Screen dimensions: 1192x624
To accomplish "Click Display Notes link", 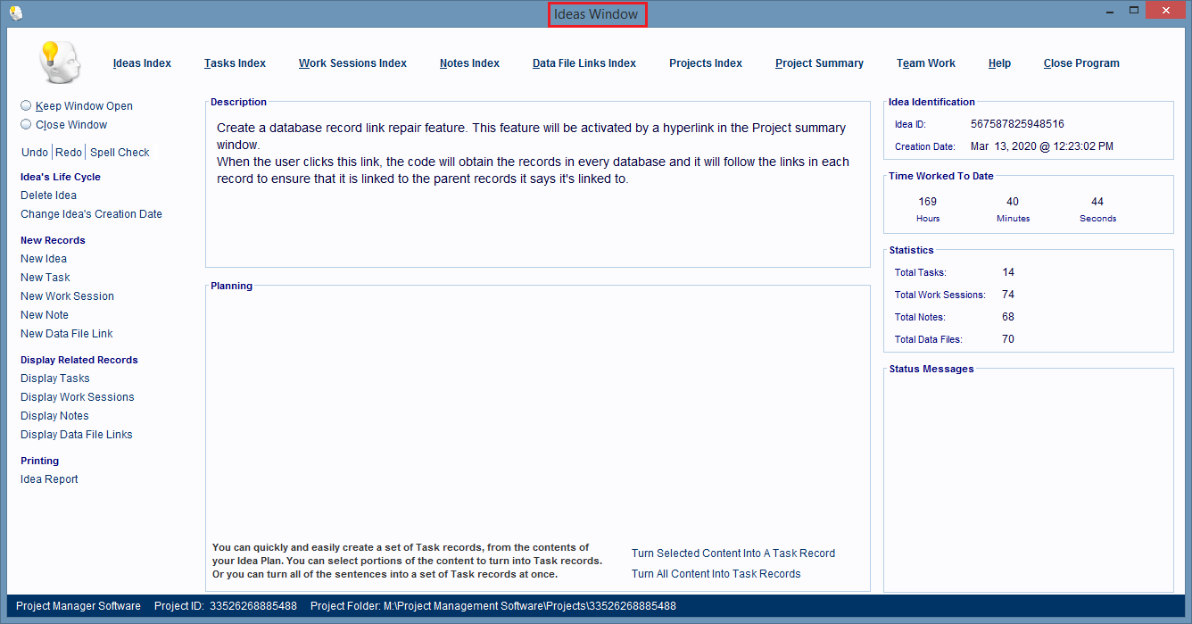I will click(54, 416).
